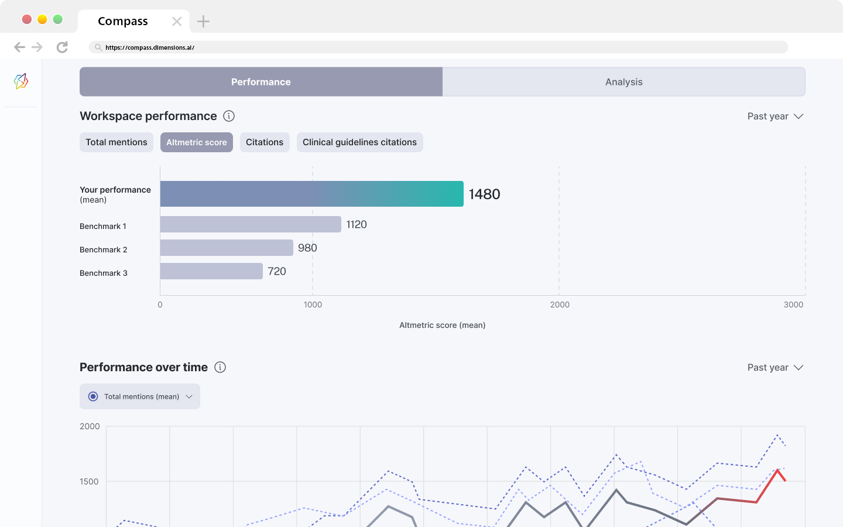Go forward with the browser forward arrow

pyautogui.click(x=37, y=47)
